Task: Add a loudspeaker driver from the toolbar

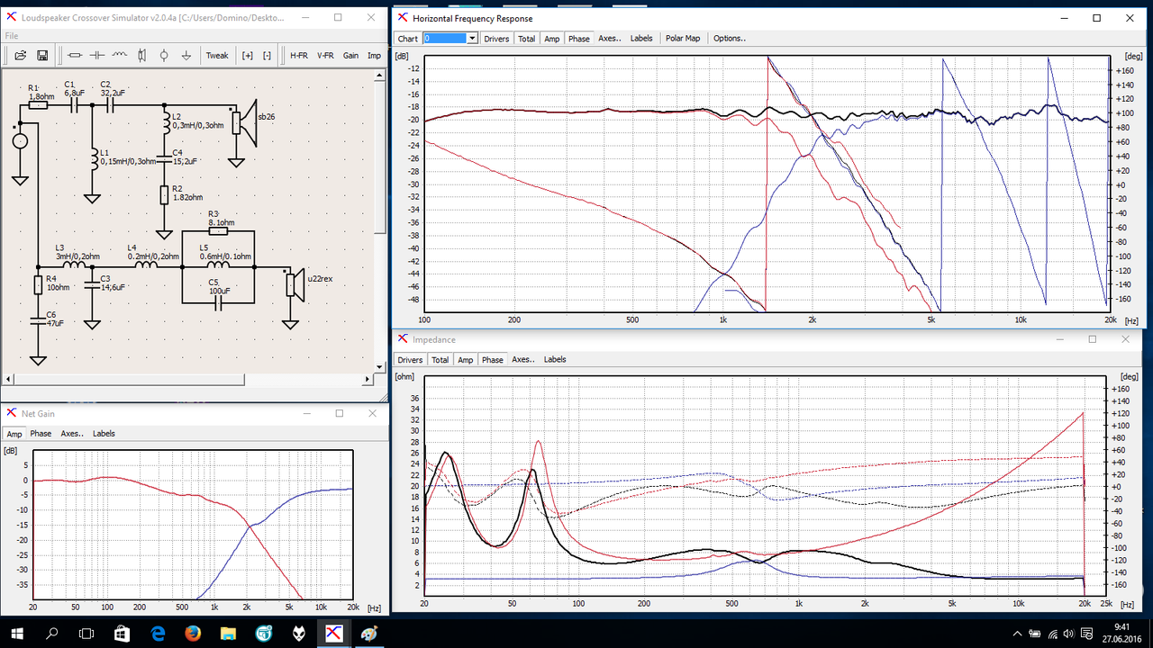Action: click(x=141, y=55)
